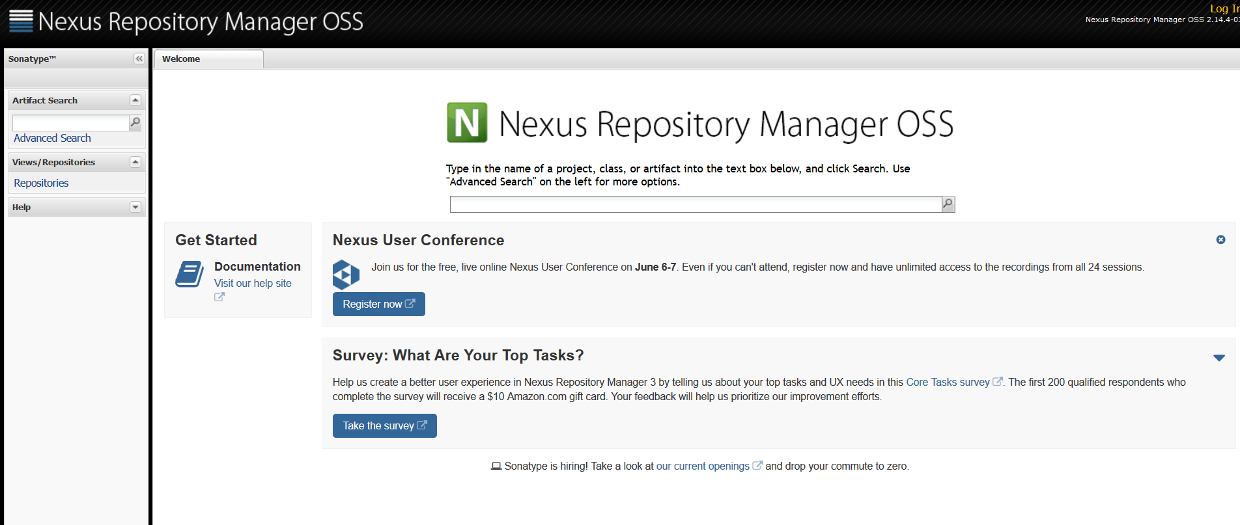
Task: Click the Take the survey button
Action: pyautogui.click(x=385, y=425)
